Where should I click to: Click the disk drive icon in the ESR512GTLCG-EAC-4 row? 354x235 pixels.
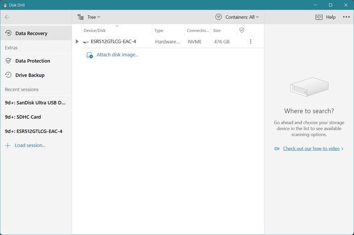point(86,42)
